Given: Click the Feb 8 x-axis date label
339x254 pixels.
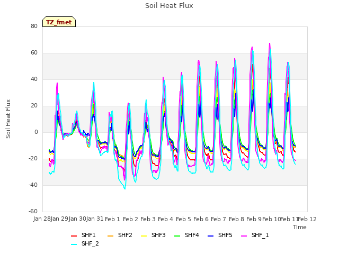Looking at the screenshot, I should [236, 219].
